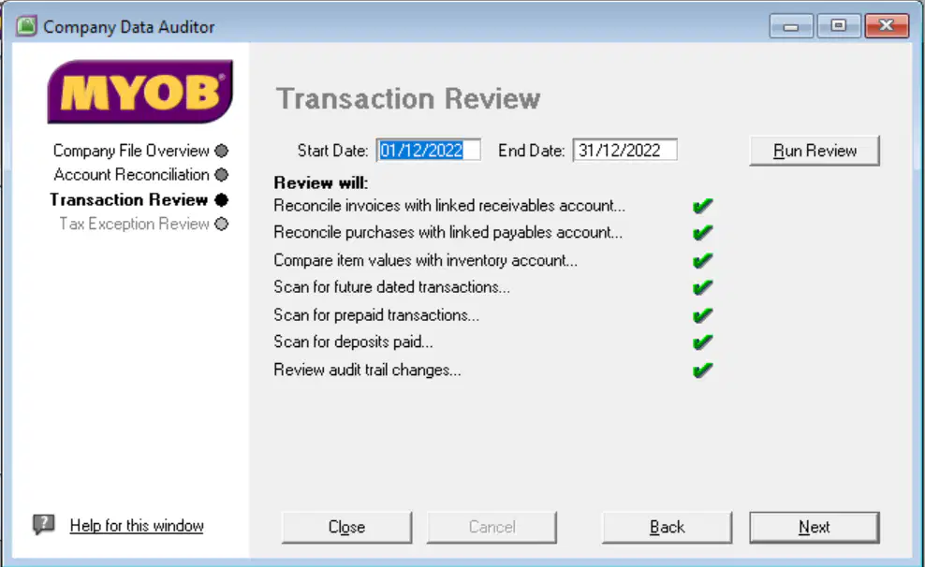This screenshot has height=567, width=925.
Task: Click the 'Start Date:' label
Action: pyautogui.click(x=332, y=151)
